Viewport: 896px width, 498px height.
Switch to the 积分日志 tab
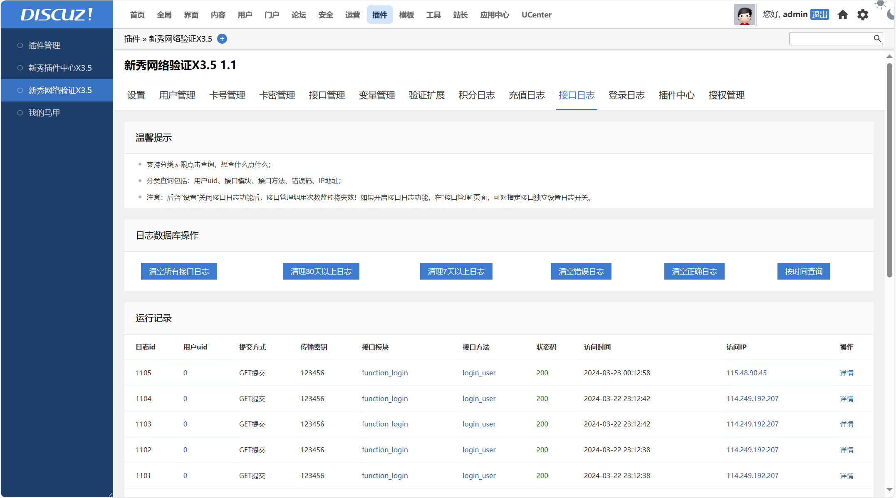click(477, 95)
